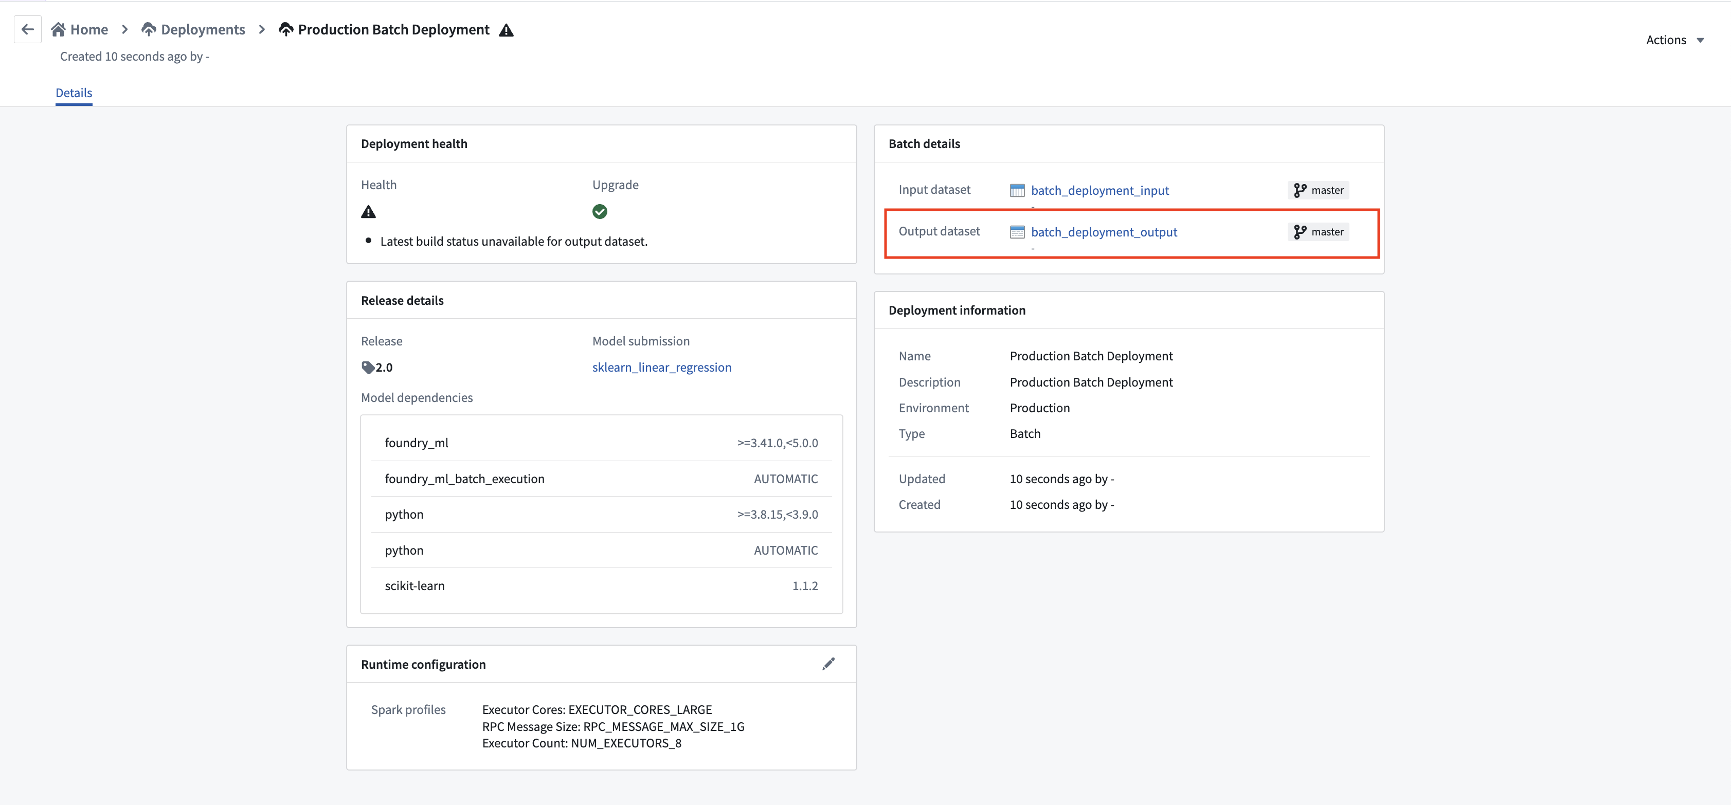This screenshot has width=1731, height=805.
Task: Click the input dataset table icon
Action: click(1017, 191)
